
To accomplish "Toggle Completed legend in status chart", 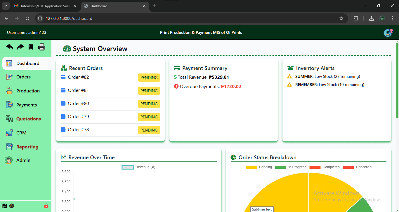I will click(x=325, y=167).
